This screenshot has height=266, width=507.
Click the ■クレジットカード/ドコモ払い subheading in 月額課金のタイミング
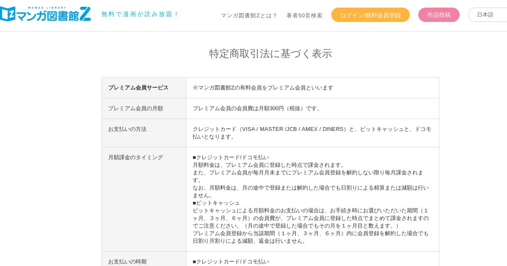tap(231, 157)
